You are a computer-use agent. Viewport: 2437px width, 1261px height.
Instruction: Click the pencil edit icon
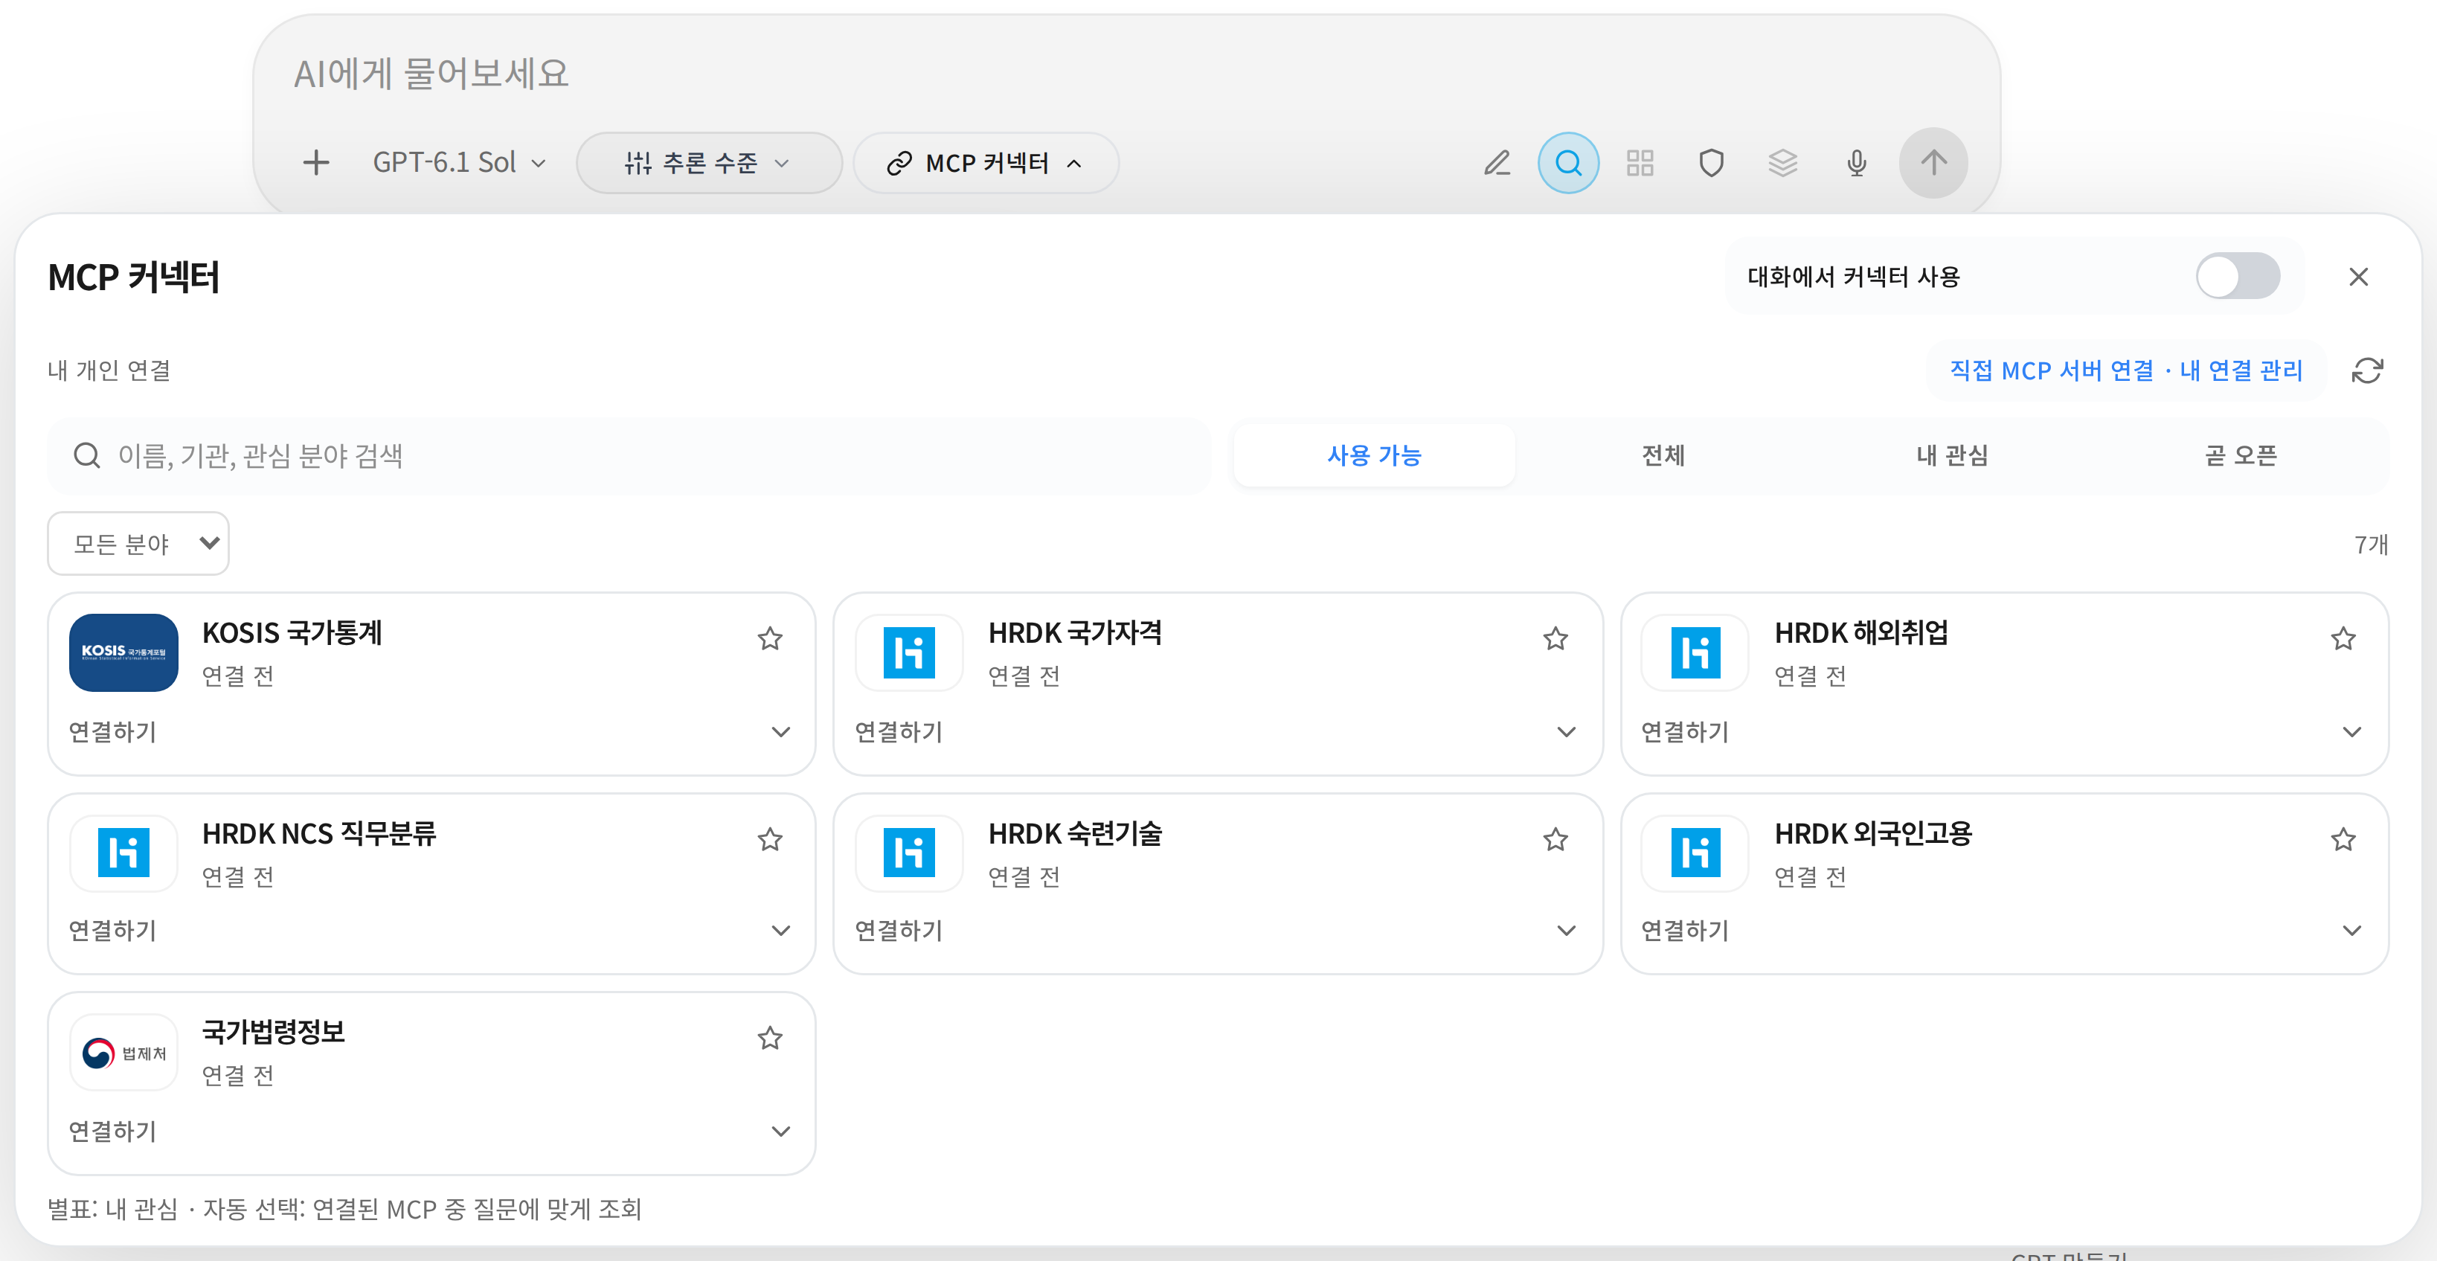click(1497, 163)
